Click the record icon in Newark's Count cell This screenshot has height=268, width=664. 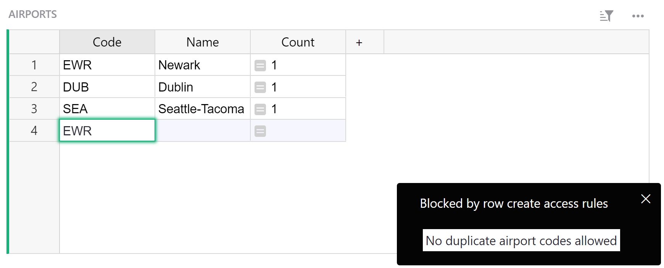tap(260, 65)
